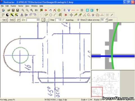
Task: Enable the AutoStep checkbox
Action: tap(64, 20)
